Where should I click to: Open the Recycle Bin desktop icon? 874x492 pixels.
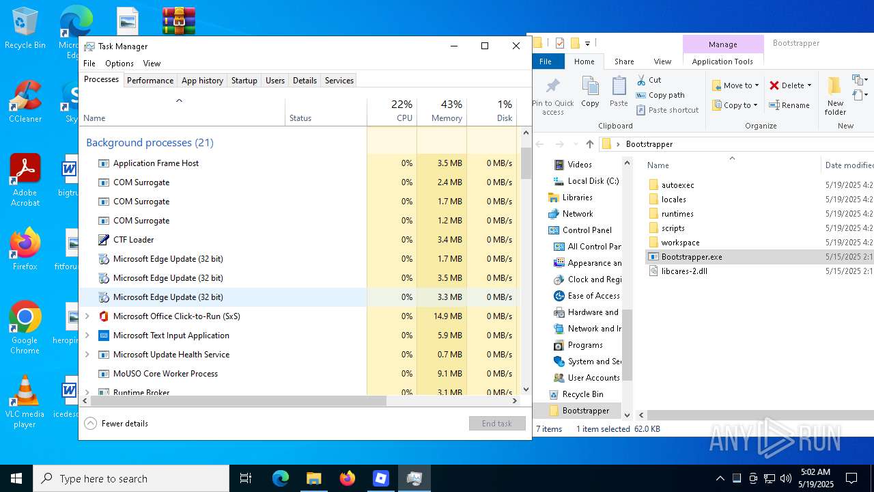[25, 29]
